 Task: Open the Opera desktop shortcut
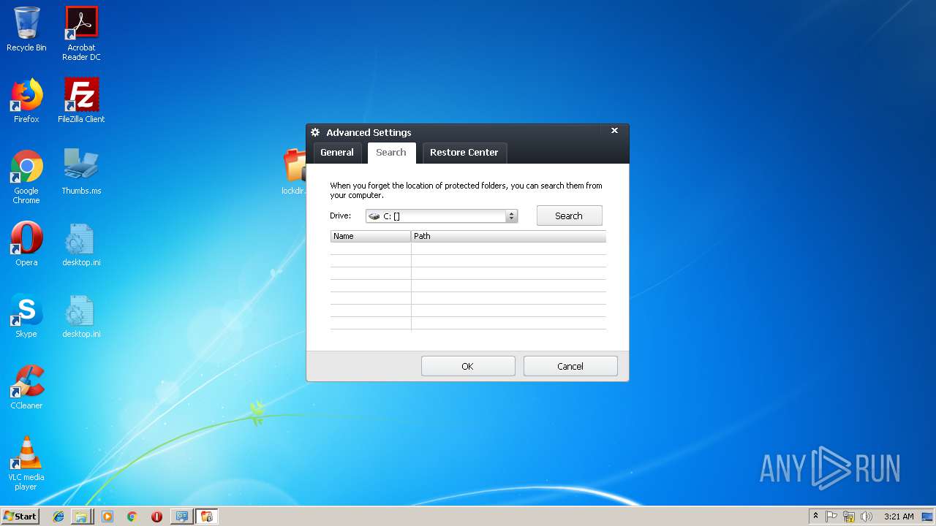point(26,244)
